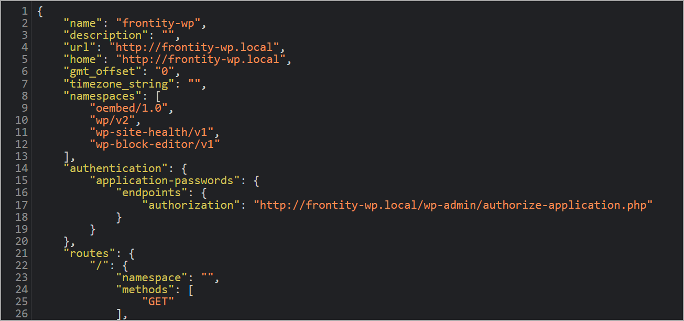
Task: Click line number 17 in the gutter
Action: coord(21,204)
